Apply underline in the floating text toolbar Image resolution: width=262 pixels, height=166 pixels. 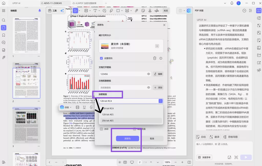pyautogui.click(x=84, y=107)
